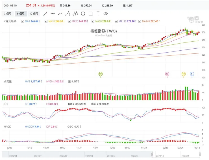Click the 開 249.66 opening price

(x=65, y=6)
